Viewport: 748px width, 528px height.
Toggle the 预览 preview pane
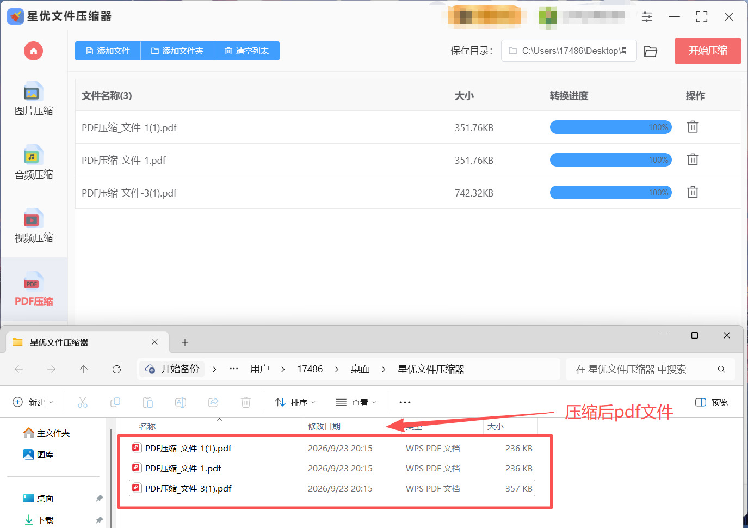(712, 402)
